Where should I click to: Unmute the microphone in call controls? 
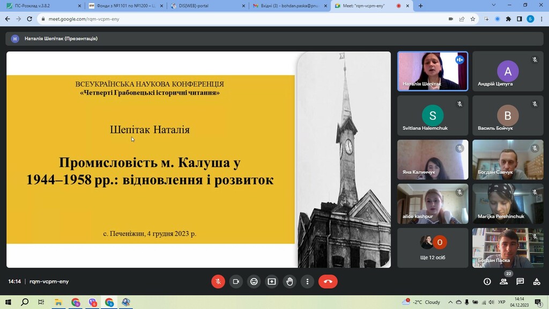tap(218, 282)
